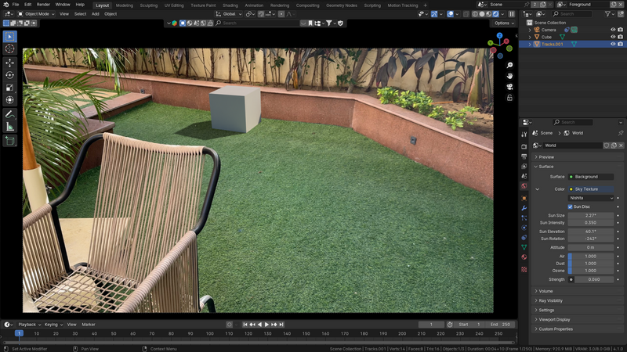Choose the Measure tool
This screenshot has width=627, height=352.
point(10,126)
